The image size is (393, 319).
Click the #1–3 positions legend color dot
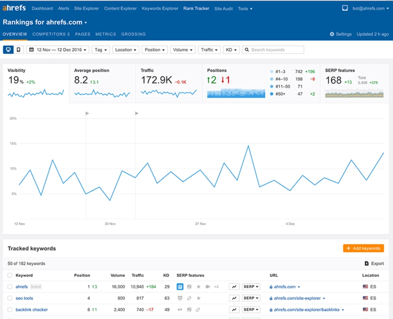click(271, 72)
